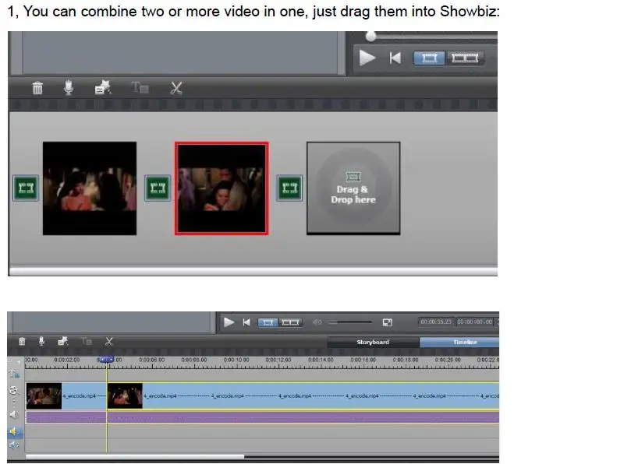Click the 0:00:18.00 mark on the ruler
This screenshot has height=464, width=631.
[x=406, y=360]
